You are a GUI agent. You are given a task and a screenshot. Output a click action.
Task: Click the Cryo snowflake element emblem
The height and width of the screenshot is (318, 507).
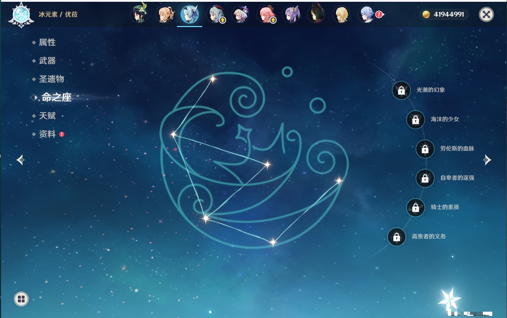click(21, 15)
